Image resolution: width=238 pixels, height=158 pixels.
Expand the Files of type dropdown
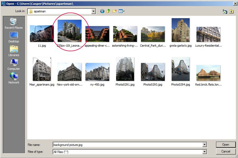point(204,152)
